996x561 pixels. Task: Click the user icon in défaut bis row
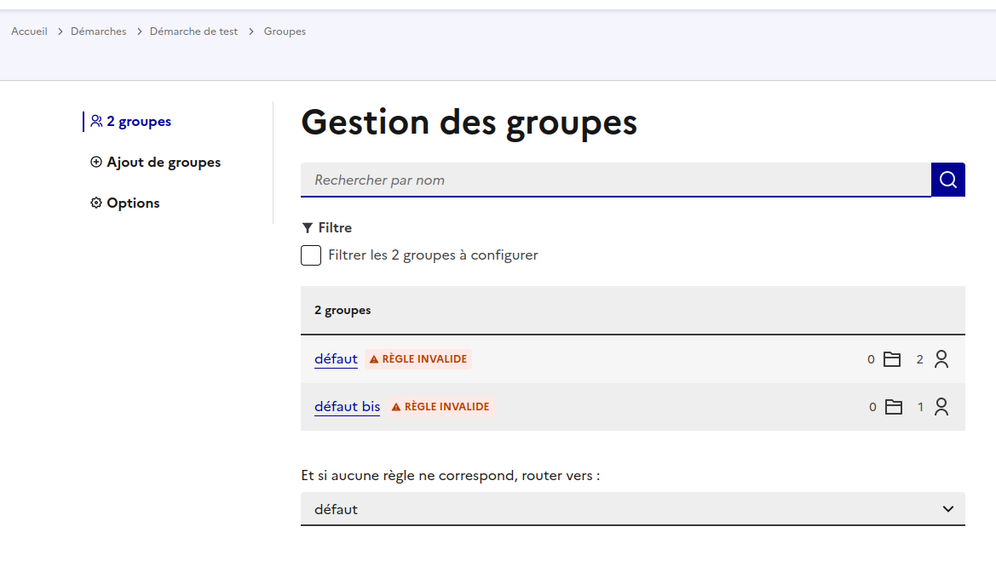[941, 407]
